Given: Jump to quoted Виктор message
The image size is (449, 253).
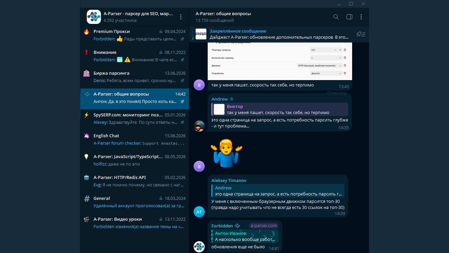Looking at the screenshot, I should pyautogui.click(x=280, y=109).
